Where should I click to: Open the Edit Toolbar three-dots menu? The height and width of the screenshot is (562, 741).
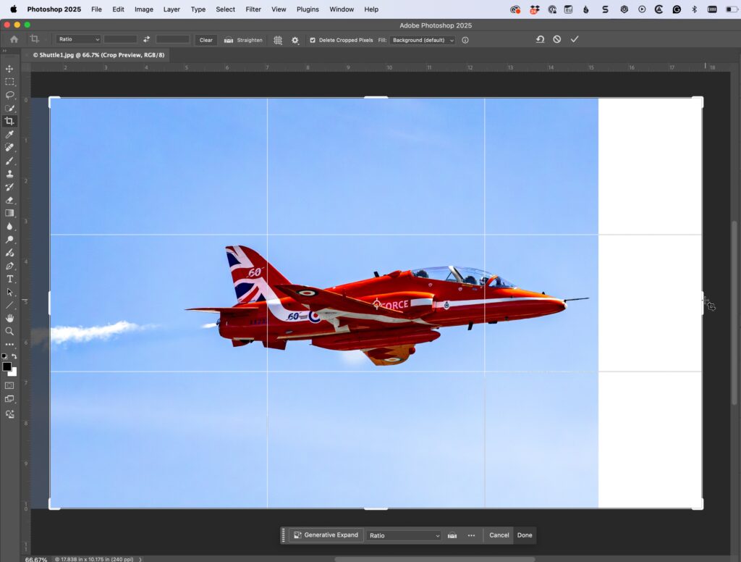[x=9, y=345]
